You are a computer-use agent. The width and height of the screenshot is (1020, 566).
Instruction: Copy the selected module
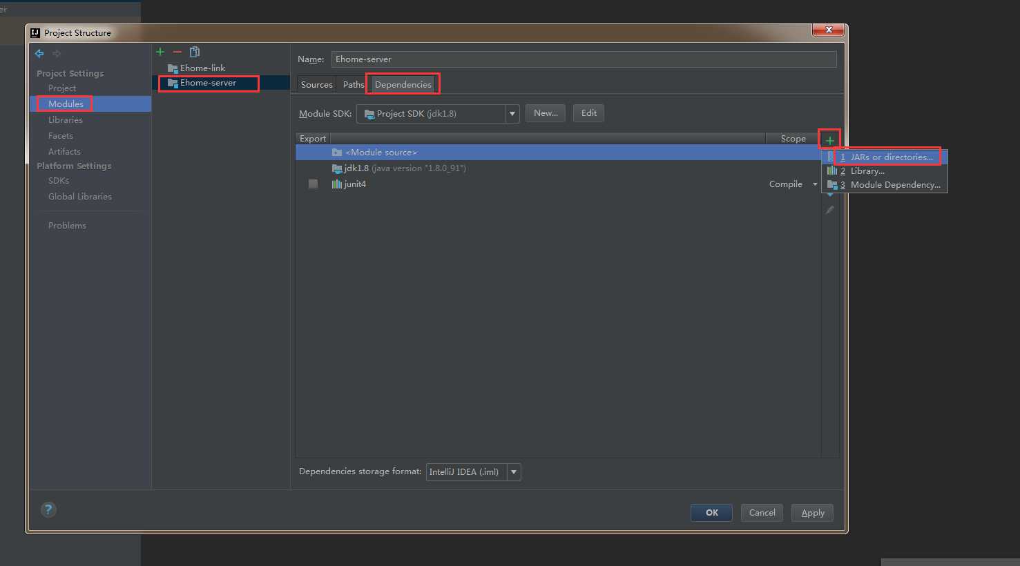tap(195, 52)
